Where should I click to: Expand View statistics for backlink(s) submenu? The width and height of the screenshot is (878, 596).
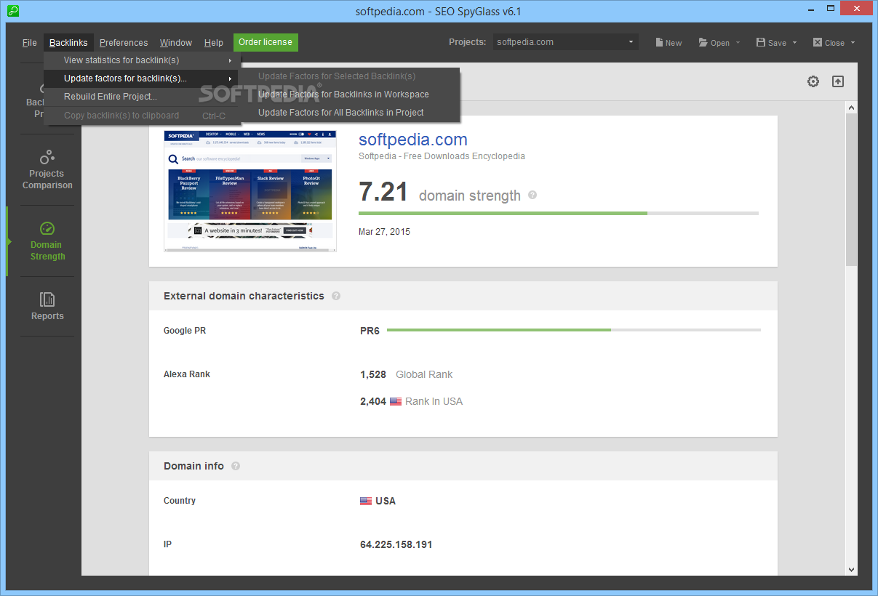point(141,60)
